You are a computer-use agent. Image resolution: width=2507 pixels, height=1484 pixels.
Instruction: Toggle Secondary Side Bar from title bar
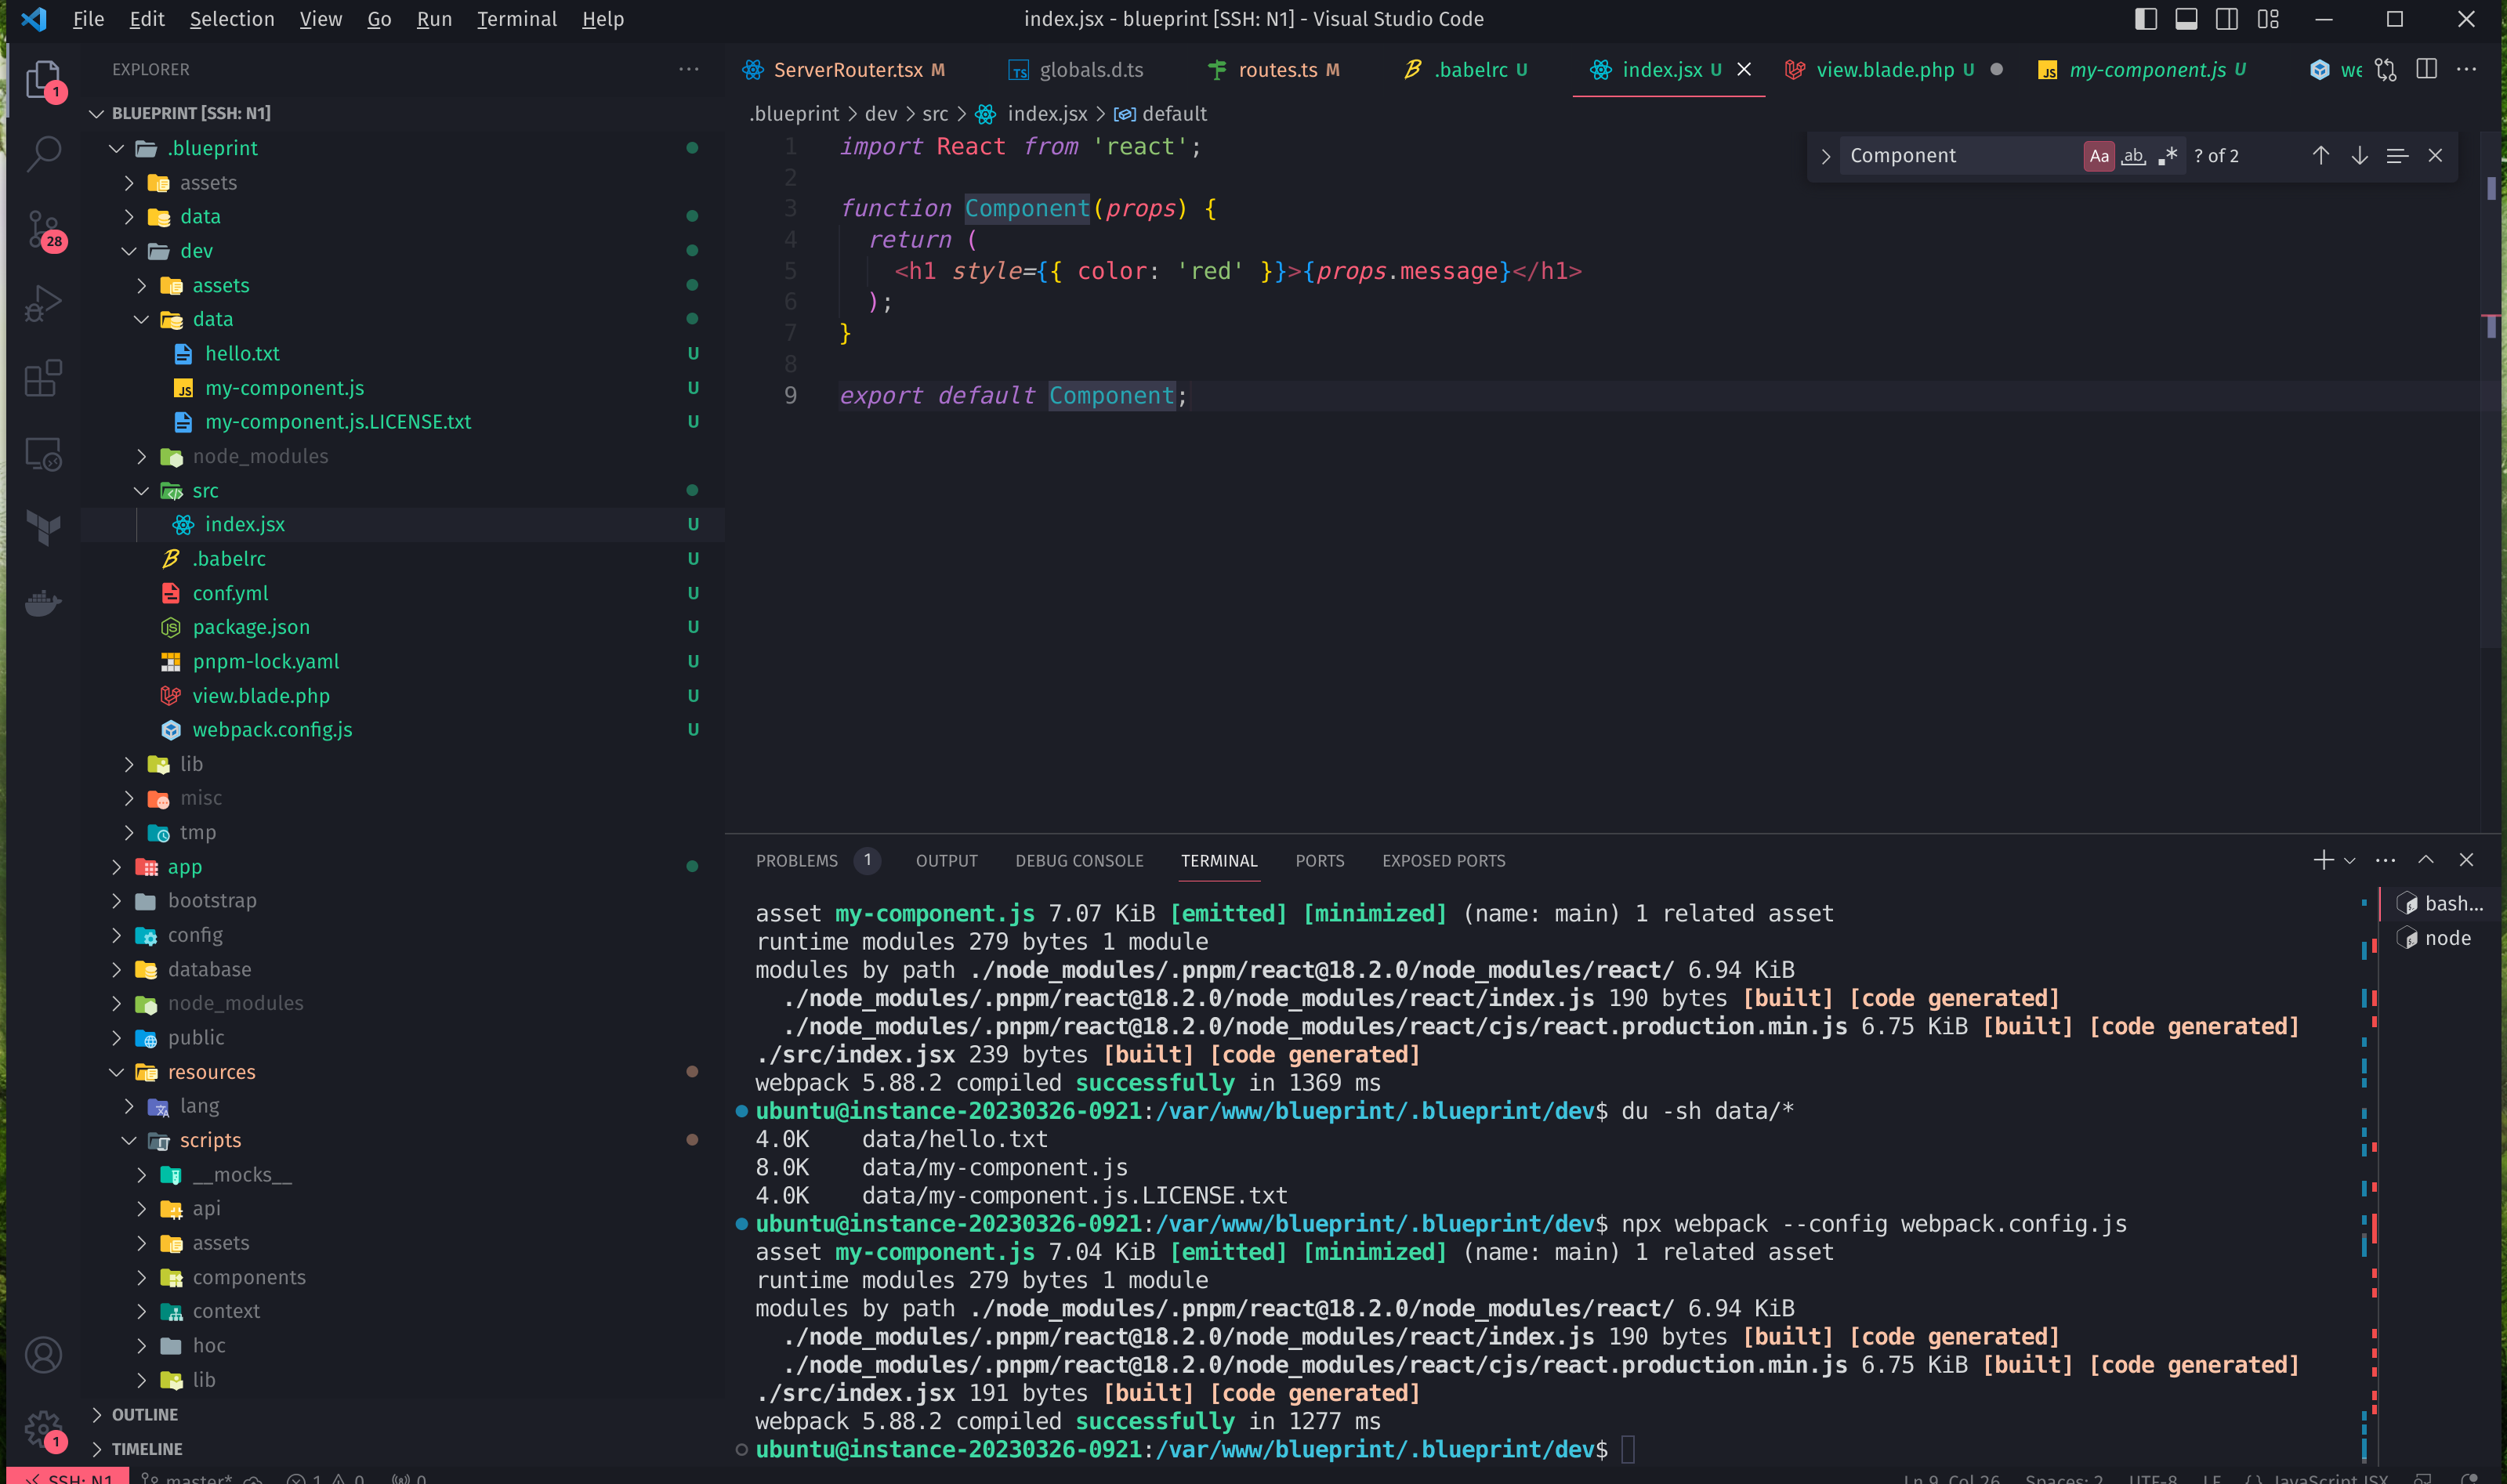(x=2227, y=19)
